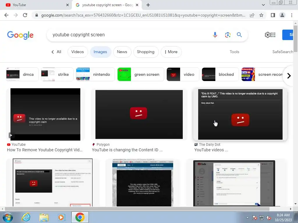Open The Daily Dot UMG claim image
This screenshot has width=298, height=223.
coord(240,114)
